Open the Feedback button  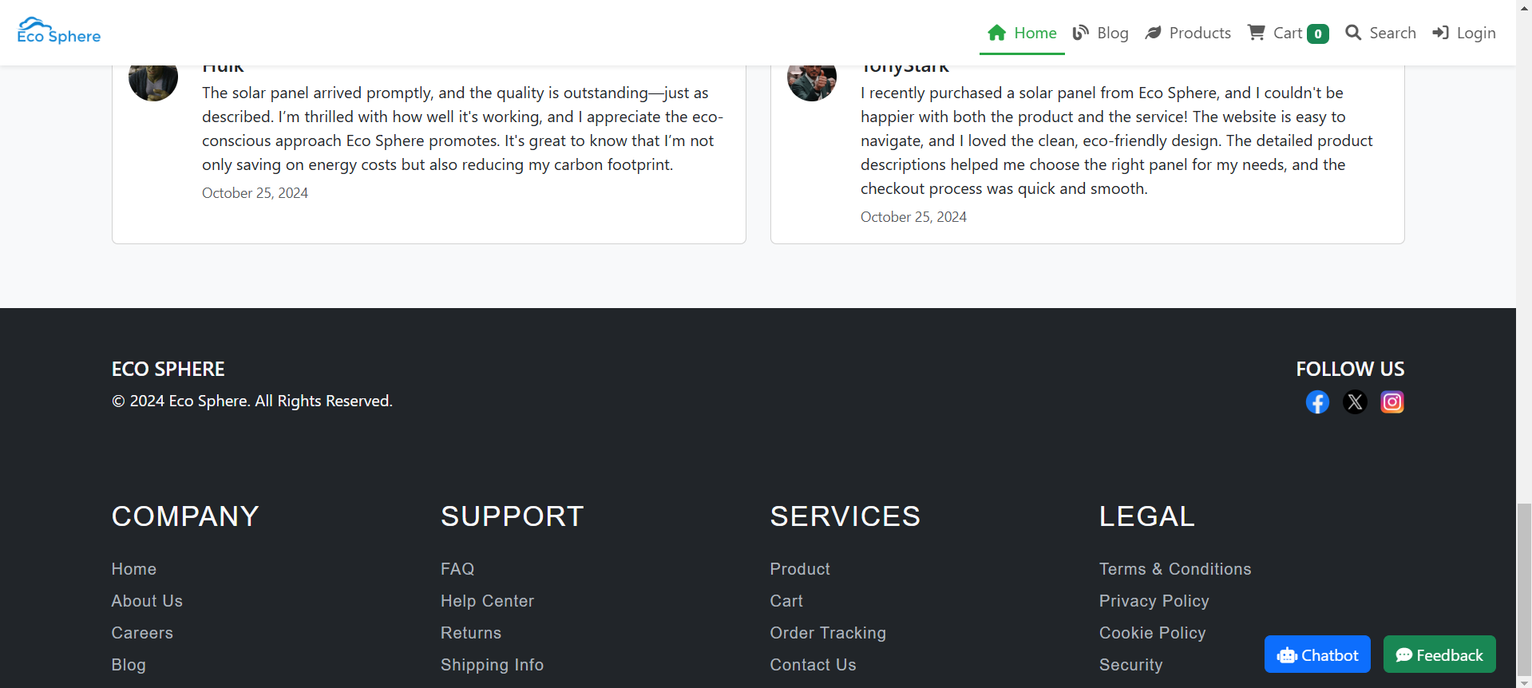tap(1439, 654)
